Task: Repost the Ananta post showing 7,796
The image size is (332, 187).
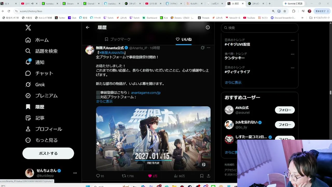Action: 128,176
